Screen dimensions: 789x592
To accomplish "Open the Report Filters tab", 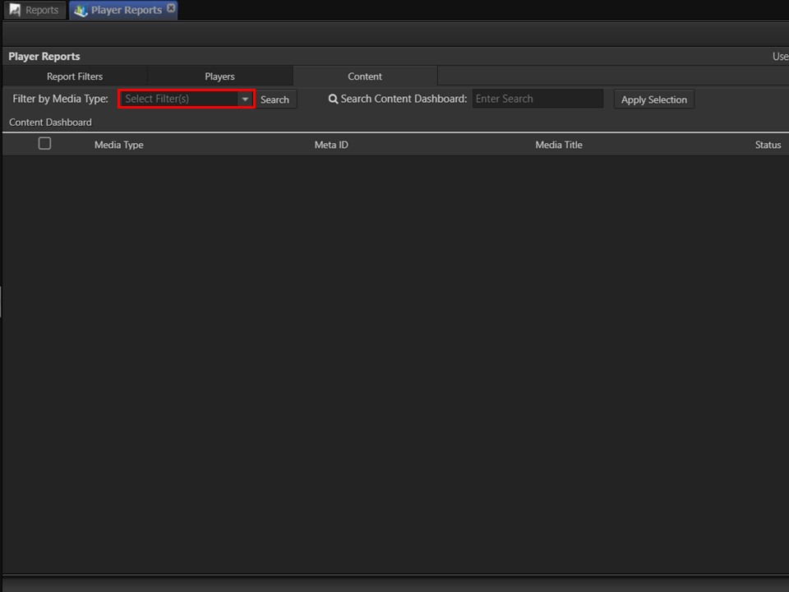I will [x=75, y=76].
